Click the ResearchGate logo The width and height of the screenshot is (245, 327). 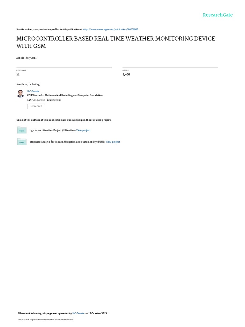218,15
